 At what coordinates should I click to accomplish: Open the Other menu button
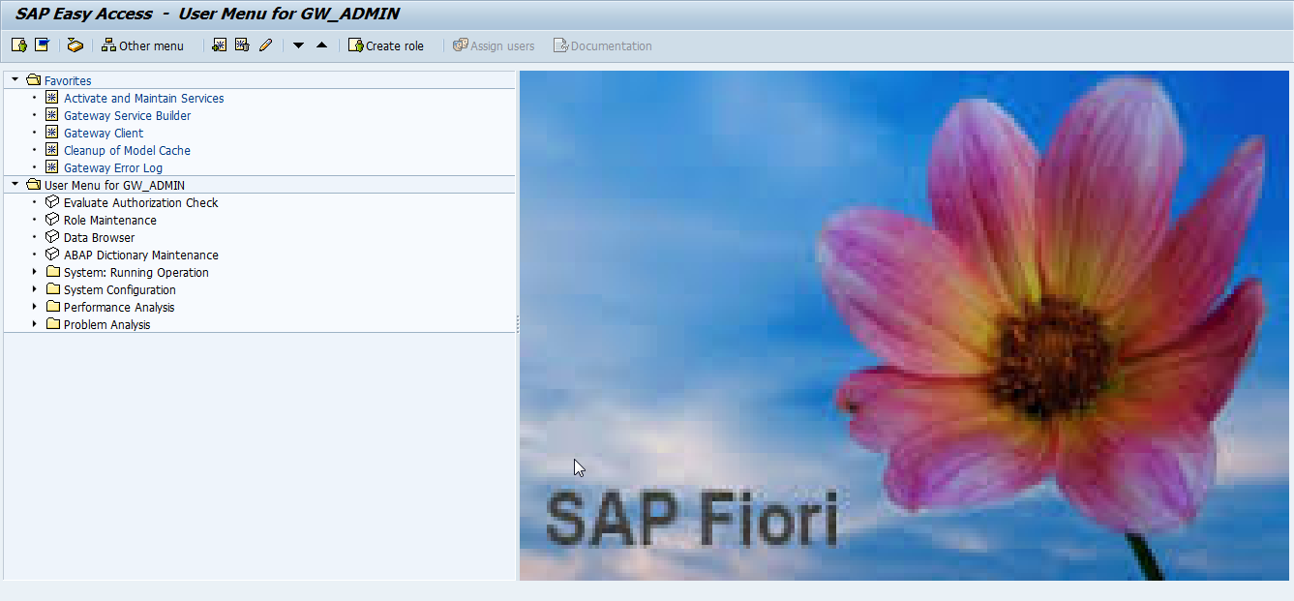coord(142,45)
